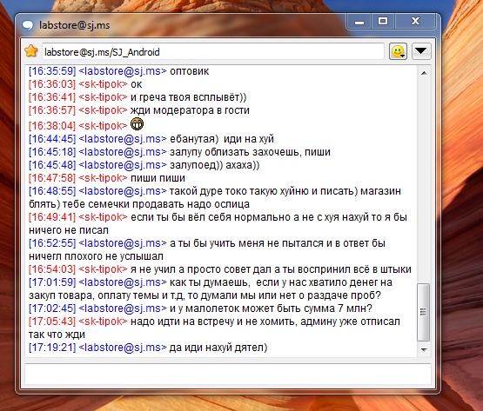
Task: Click the timestamp [16:54:03]
Action: [x=52, y=269]
